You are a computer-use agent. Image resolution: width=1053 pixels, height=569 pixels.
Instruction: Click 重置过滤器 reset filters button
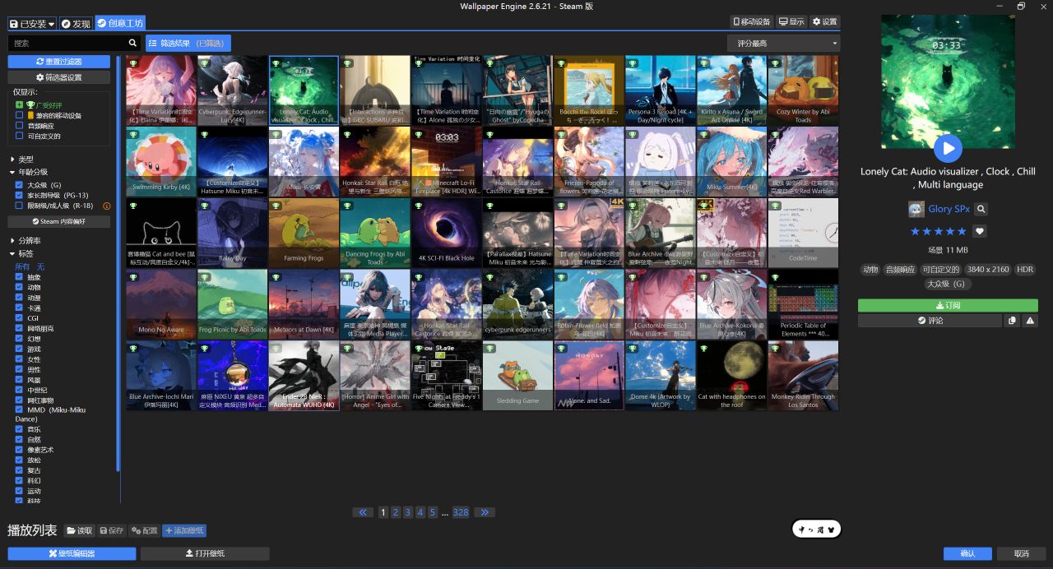[x=59, y=62]
